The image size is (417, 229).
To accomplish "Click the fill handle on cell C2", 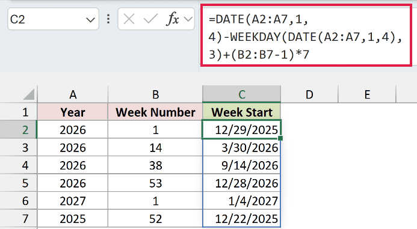I will [280, 138].
